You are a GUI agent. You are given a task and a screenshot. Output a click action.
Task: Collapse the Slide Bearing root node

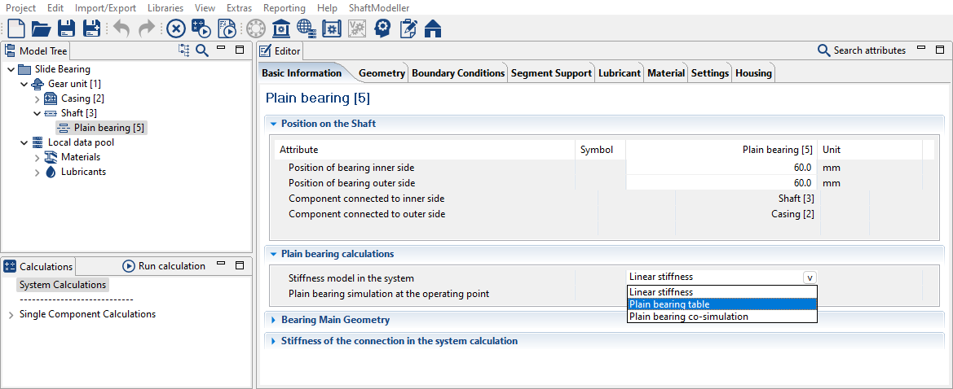(x=11, y=70)
